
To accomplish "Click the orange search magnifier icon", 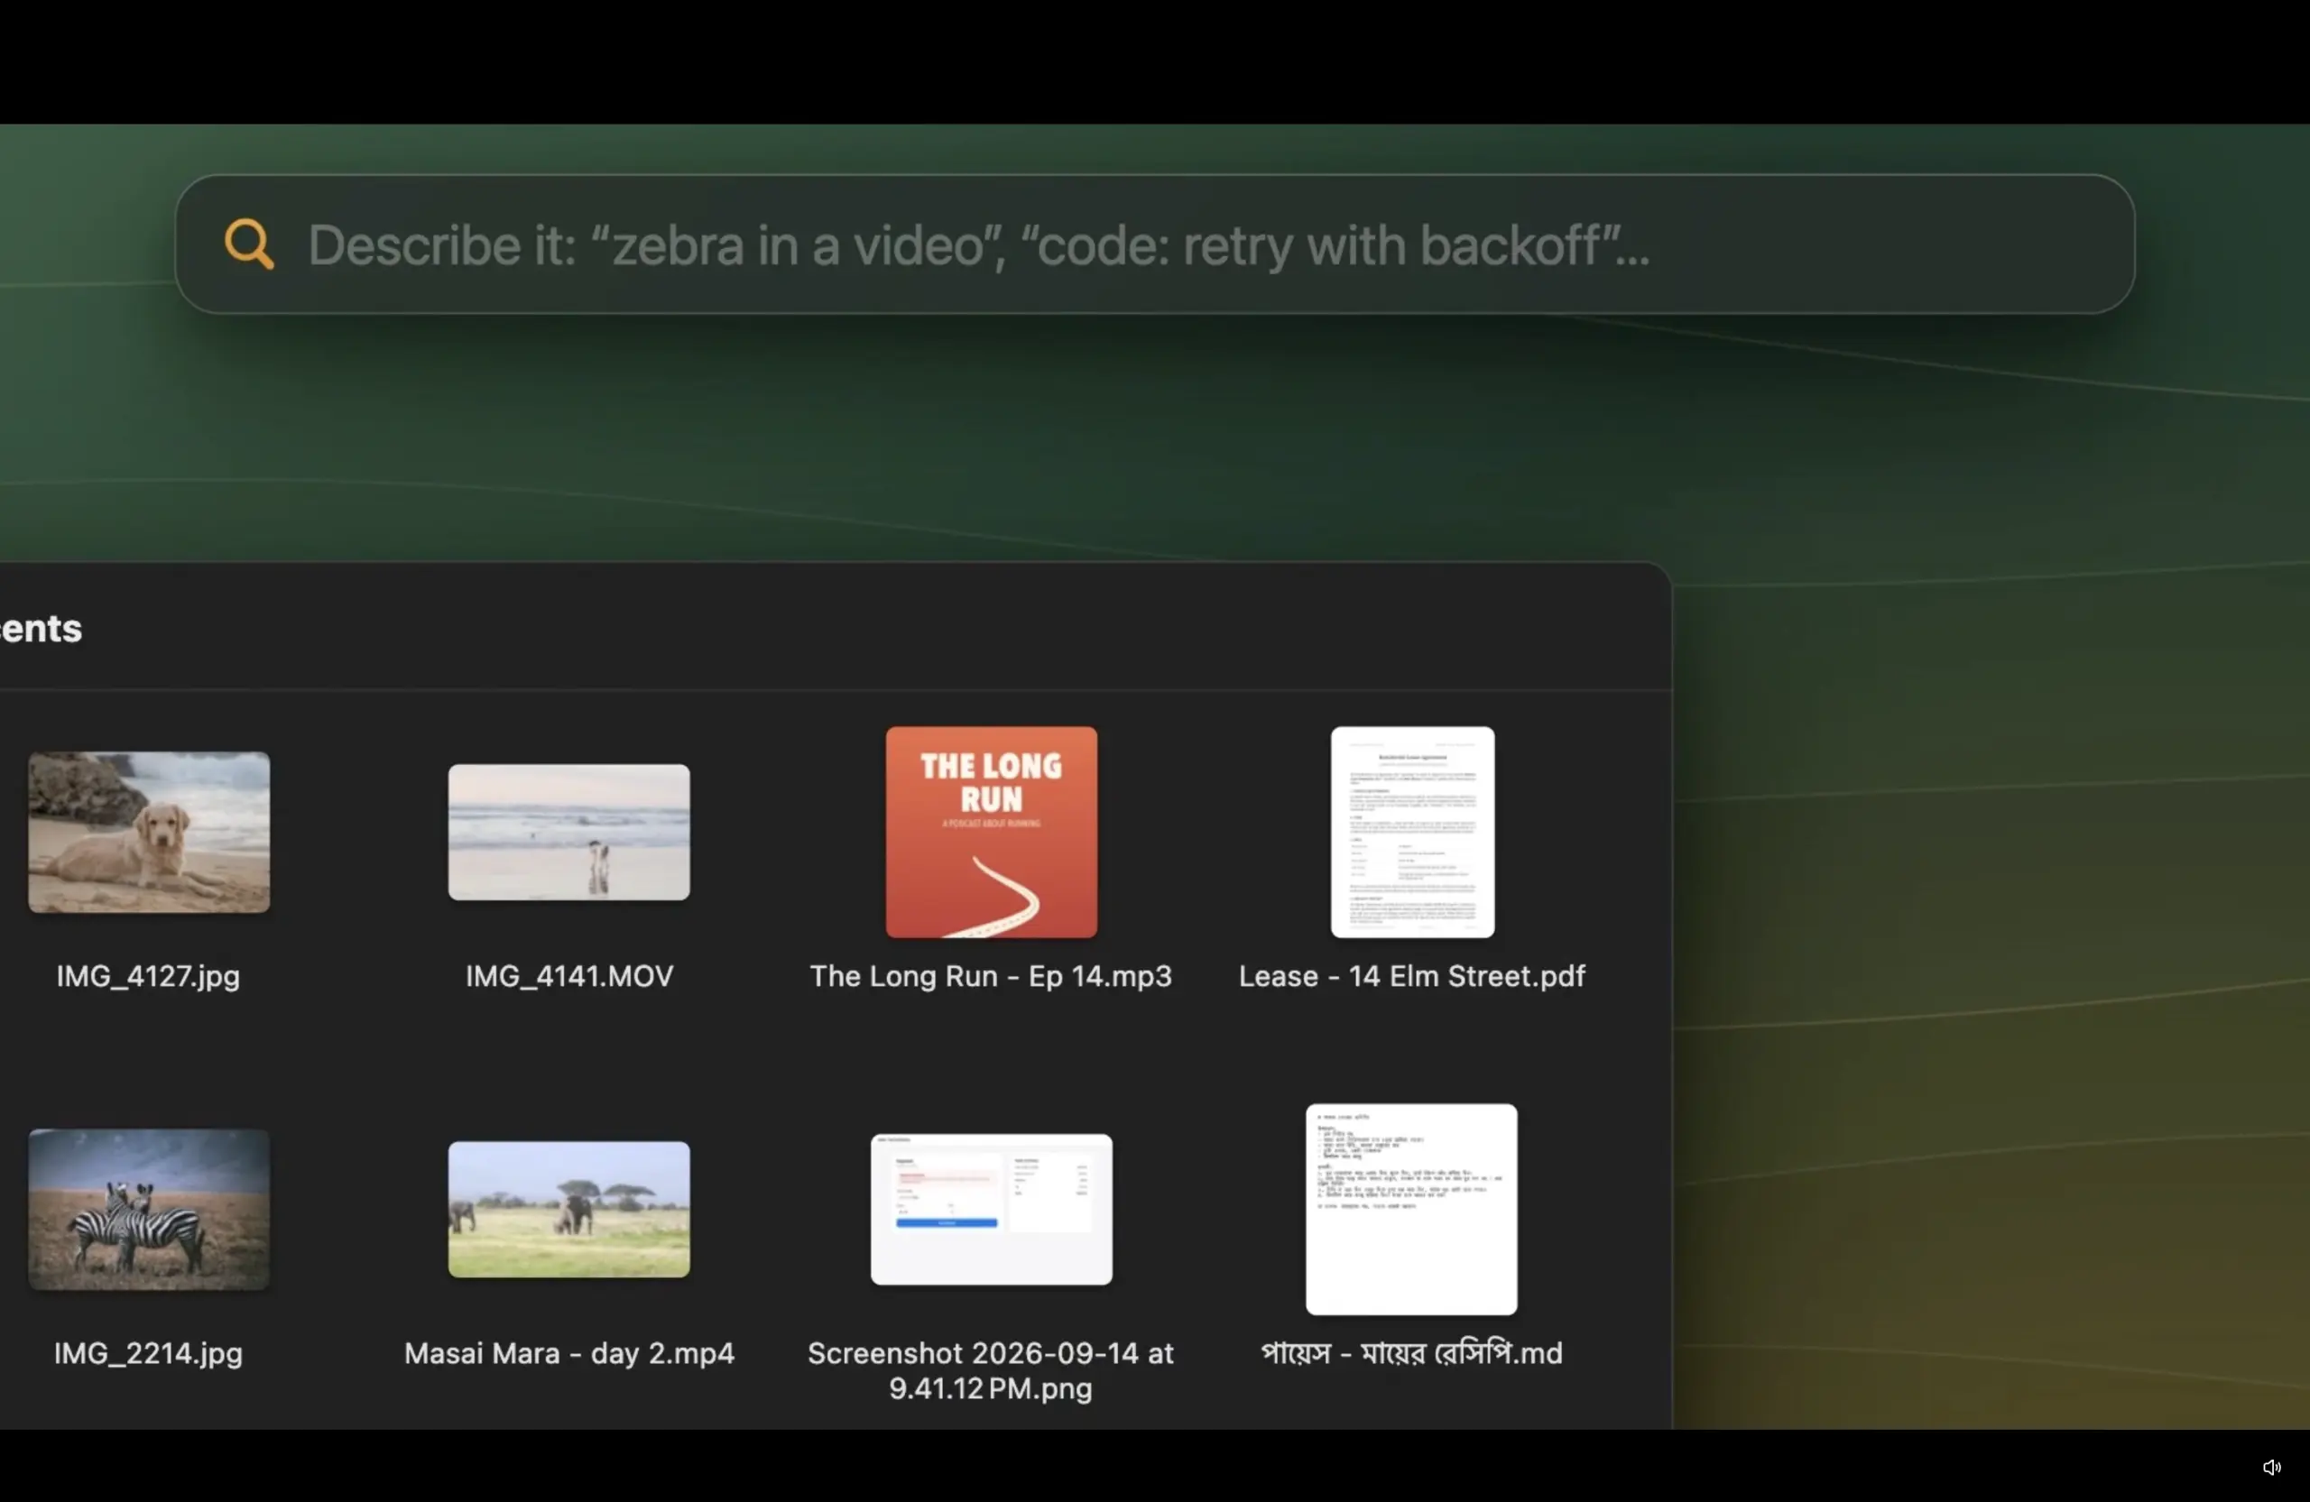I will [x=248, y=244].
